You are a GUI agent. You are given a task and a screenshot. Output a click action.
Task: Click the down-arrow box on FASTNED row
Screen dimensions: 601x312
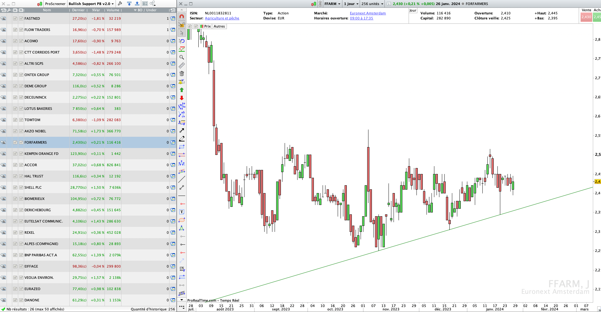pos(15,18)
